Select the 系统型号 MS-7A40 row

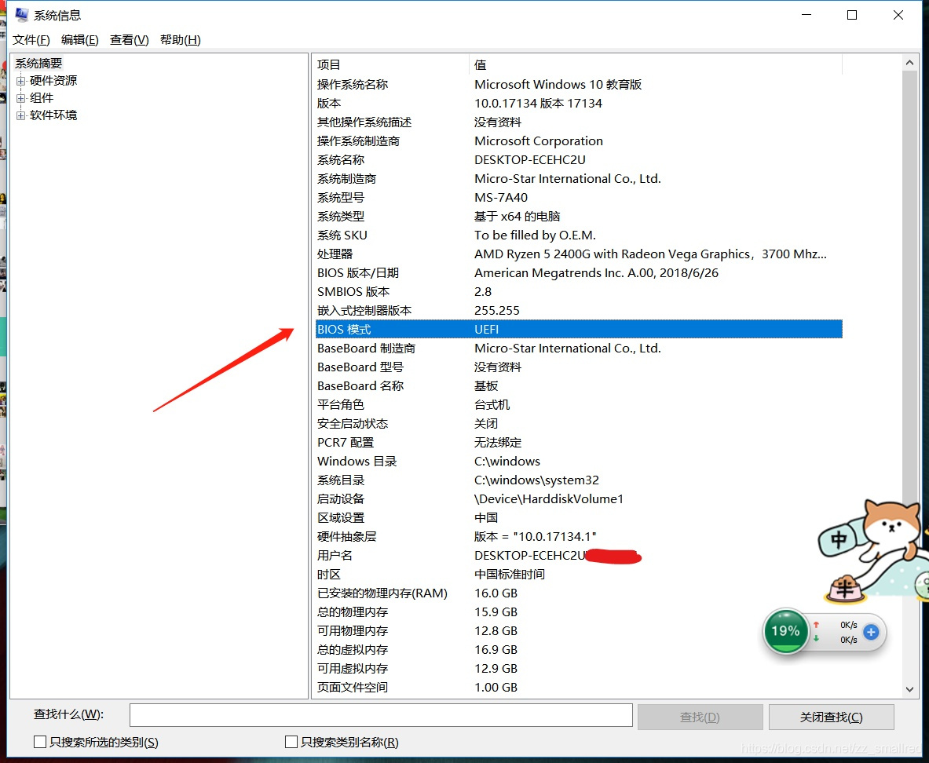(579, 197)
